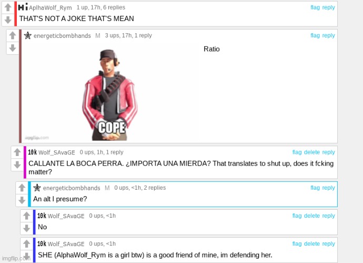363x263 pixels.
Task: Reply to the 'good friend of mine' comment
Action: [328, 243]
